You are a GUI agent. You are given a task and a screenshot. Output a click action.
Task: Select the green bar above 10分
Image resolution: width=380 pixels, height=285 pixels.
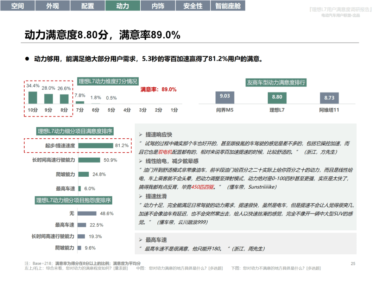(33, 98)
